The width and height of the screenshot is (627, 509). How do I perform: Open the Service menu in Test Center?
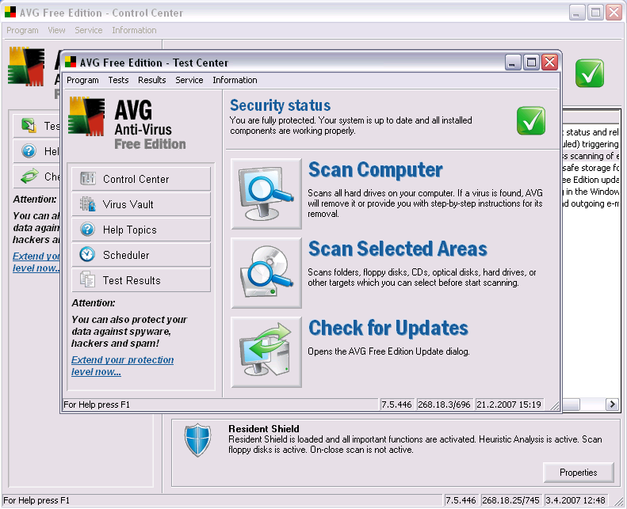[189, 80]
